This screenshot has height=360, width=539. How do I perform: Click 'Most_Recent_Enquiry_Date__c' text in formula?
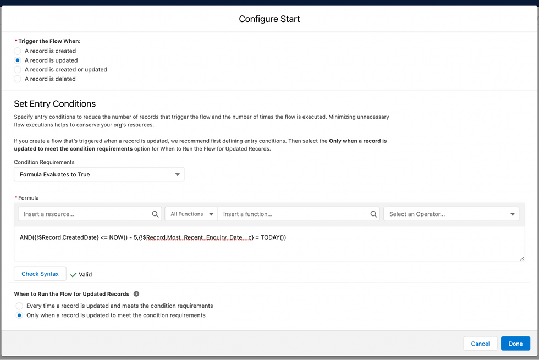(210, 237)
